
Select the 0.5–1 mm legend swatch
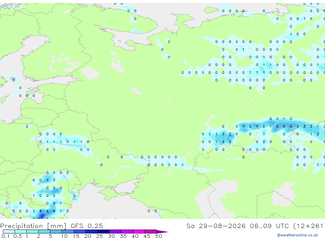click(x=21, y=232)
